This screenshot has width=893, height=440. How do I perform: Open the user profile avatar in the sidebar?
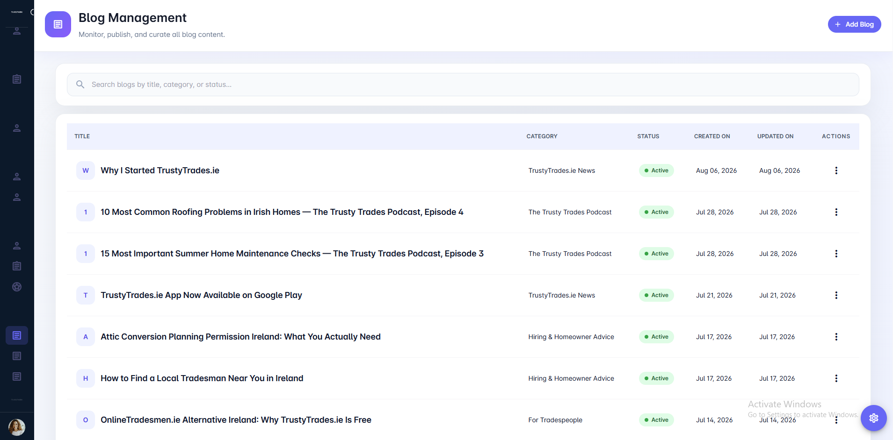(17, 427)
